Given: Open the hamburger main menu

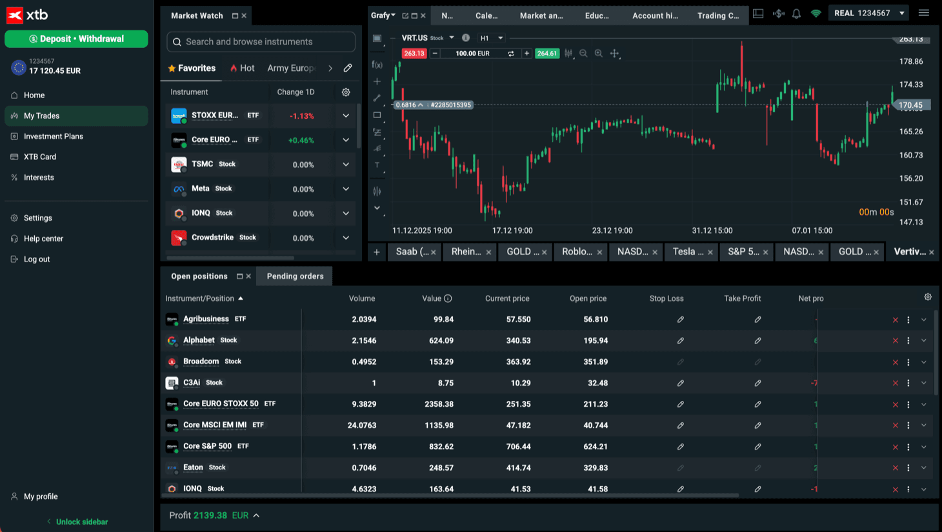Looking at the screenshot, I should pyautogui.click(x=924, y=13).
